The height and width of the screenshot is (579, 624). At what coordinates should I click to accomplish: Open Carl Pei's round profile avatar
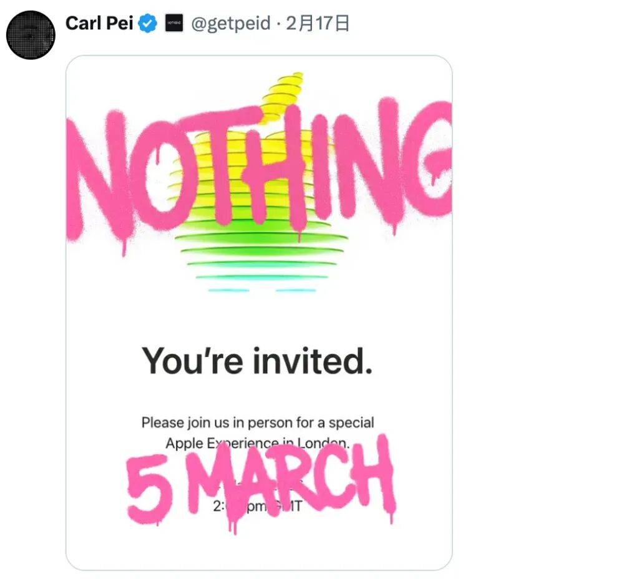tap(31, 35)
